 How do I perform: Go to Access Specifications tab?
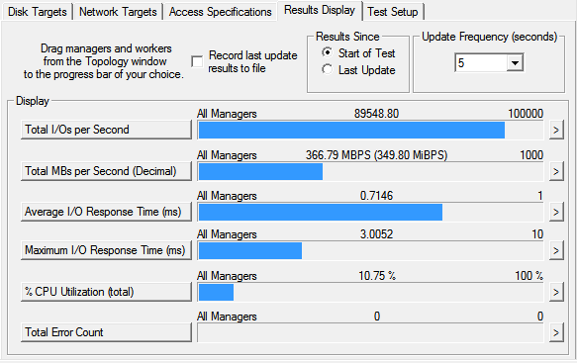coord(220,12)
